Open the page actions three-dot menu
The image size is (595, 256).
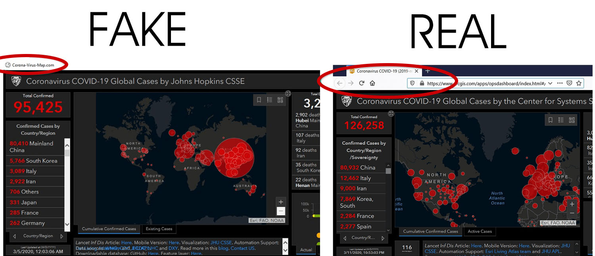[x=560, y=83]
